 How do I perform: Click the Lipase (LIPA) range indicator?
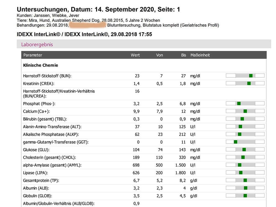click(x=245, y=173)
